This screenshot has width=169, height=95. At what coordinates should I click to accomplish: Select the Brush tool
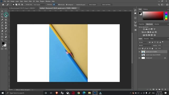pos(2,23)
